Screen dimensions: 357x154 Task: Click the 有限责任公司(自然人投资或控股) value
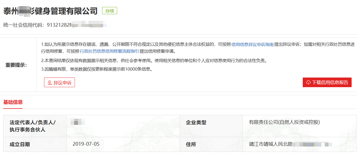tap(284, 122)
